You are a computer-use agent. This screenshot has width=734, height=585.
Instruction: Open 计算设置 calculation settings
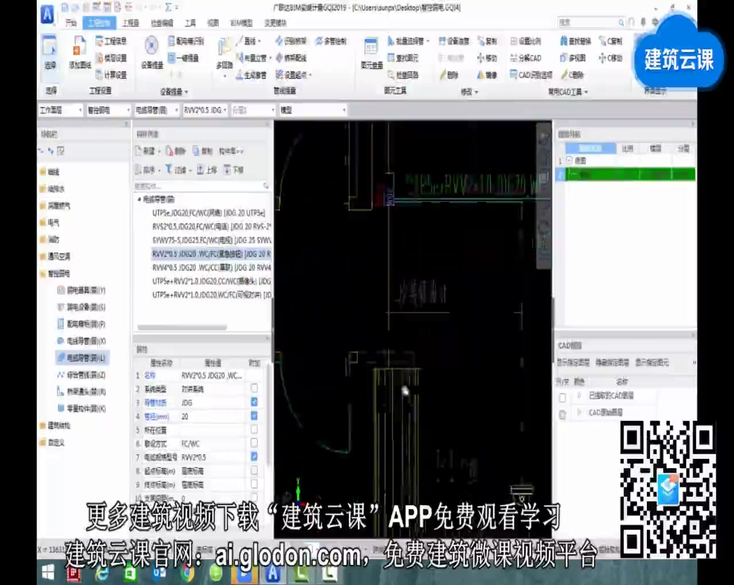[111, 75]
